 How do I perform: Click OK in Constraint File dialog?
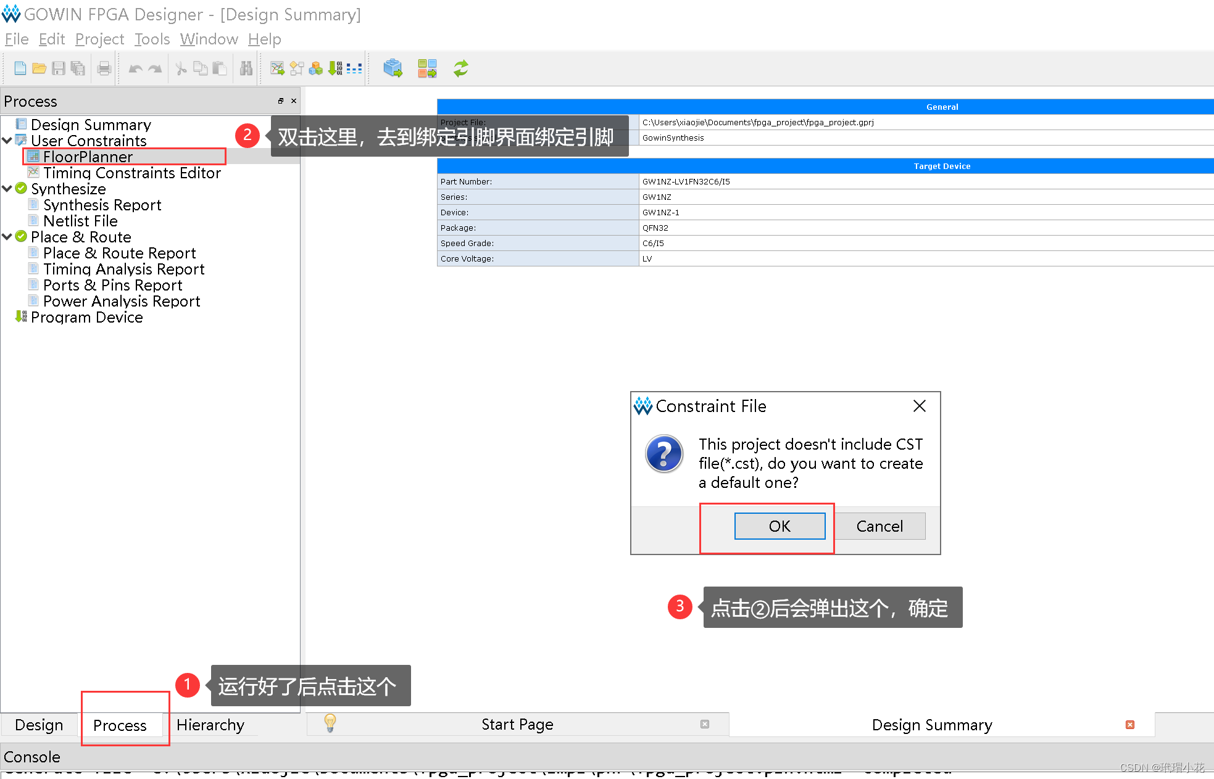(779, 526)
